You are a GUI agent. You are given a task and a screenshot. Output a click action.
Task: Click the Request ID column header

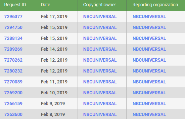pyautogui.click(x=15, y=5)
